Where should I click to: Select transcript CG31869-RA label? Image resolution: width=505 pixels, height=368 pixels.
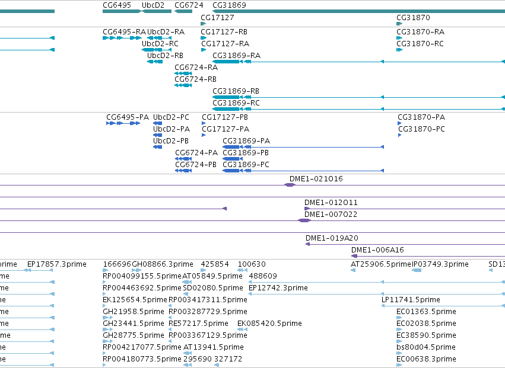tap(236, 56)
